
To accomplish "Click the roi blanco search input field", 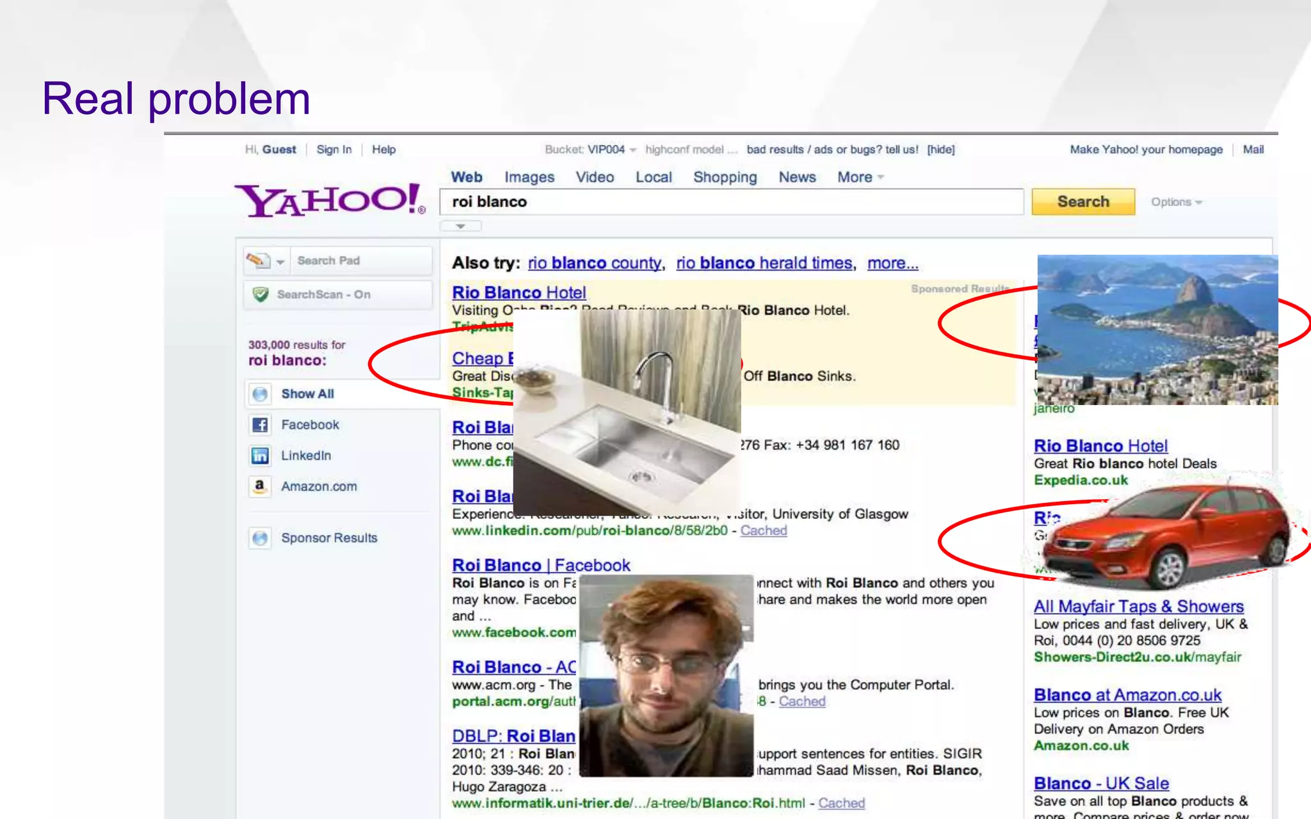I will tap(731, 202).
